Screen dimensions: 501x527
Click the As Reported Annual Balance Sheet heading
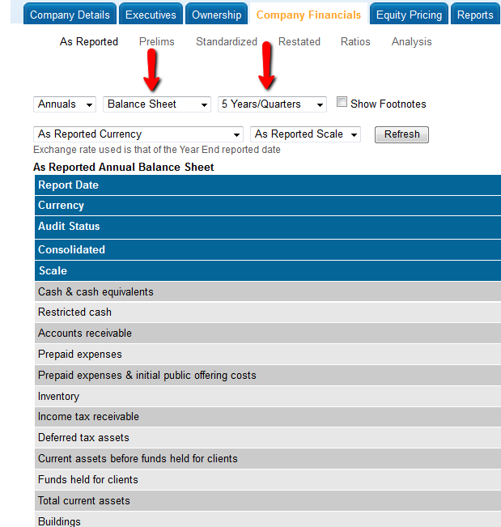pyautogui.click(x=123, y=167)
